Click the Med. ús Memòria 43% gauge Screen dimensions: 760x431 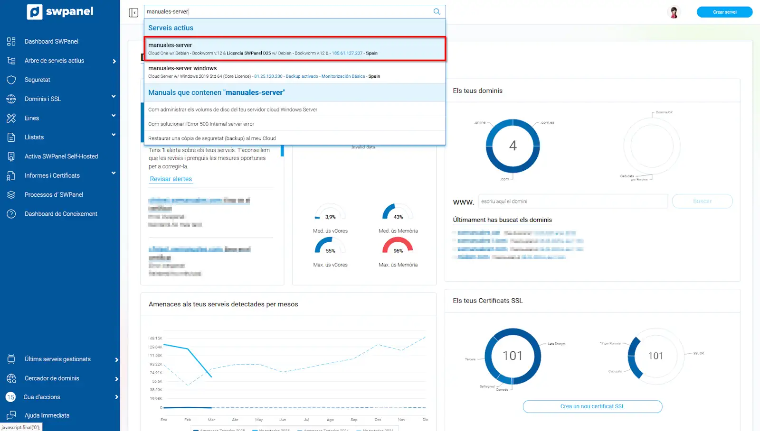[x=398, y=212]
